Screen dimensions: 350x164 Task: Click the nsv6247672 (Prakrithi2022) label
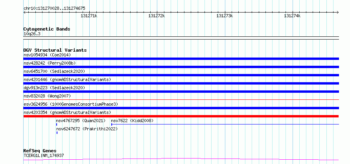click(x=87, y=129)
